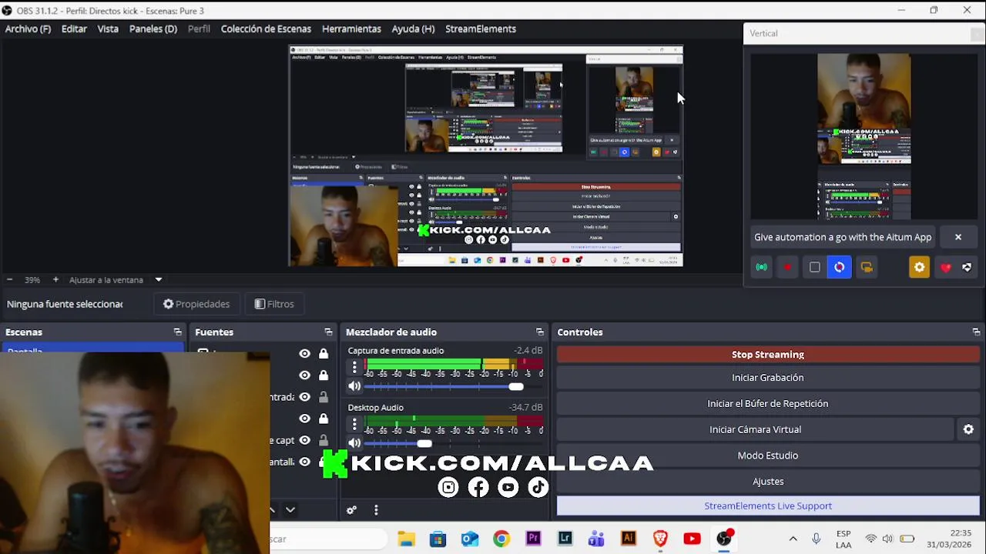Pop out the Fuentes dock
Image resolution: width=986 pixels, height=554 pixels.
point(328,332)
